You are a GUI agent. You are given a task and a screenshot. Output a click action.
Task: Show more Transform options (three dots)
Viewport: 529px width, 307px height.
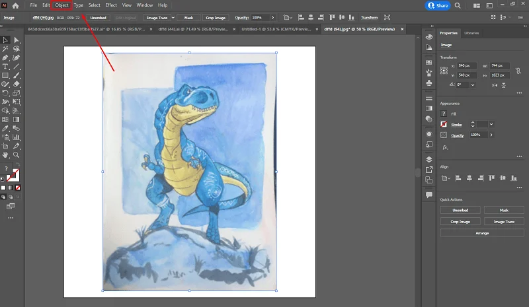pos(519,93)
